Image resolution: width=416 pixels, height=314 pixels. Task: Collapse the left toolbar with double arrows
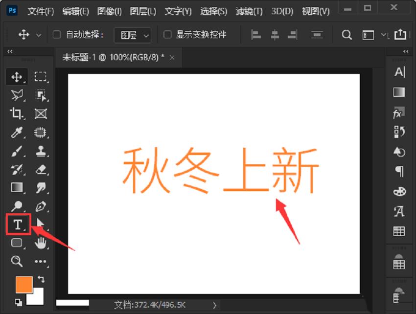click(x=10, y=51)
